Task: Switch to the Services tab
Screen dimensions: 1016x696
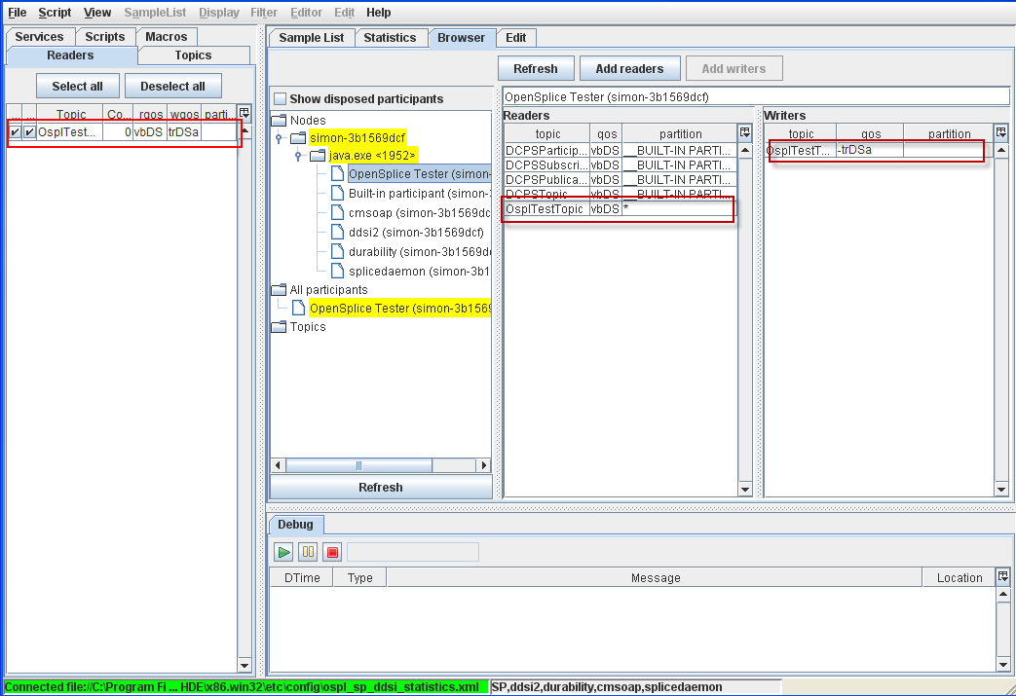Action: click(40, 37)
